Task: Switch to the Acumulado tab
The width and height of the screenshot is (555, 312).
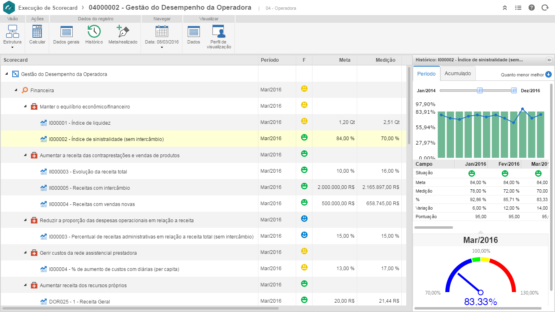Action: tap(457, 74)
